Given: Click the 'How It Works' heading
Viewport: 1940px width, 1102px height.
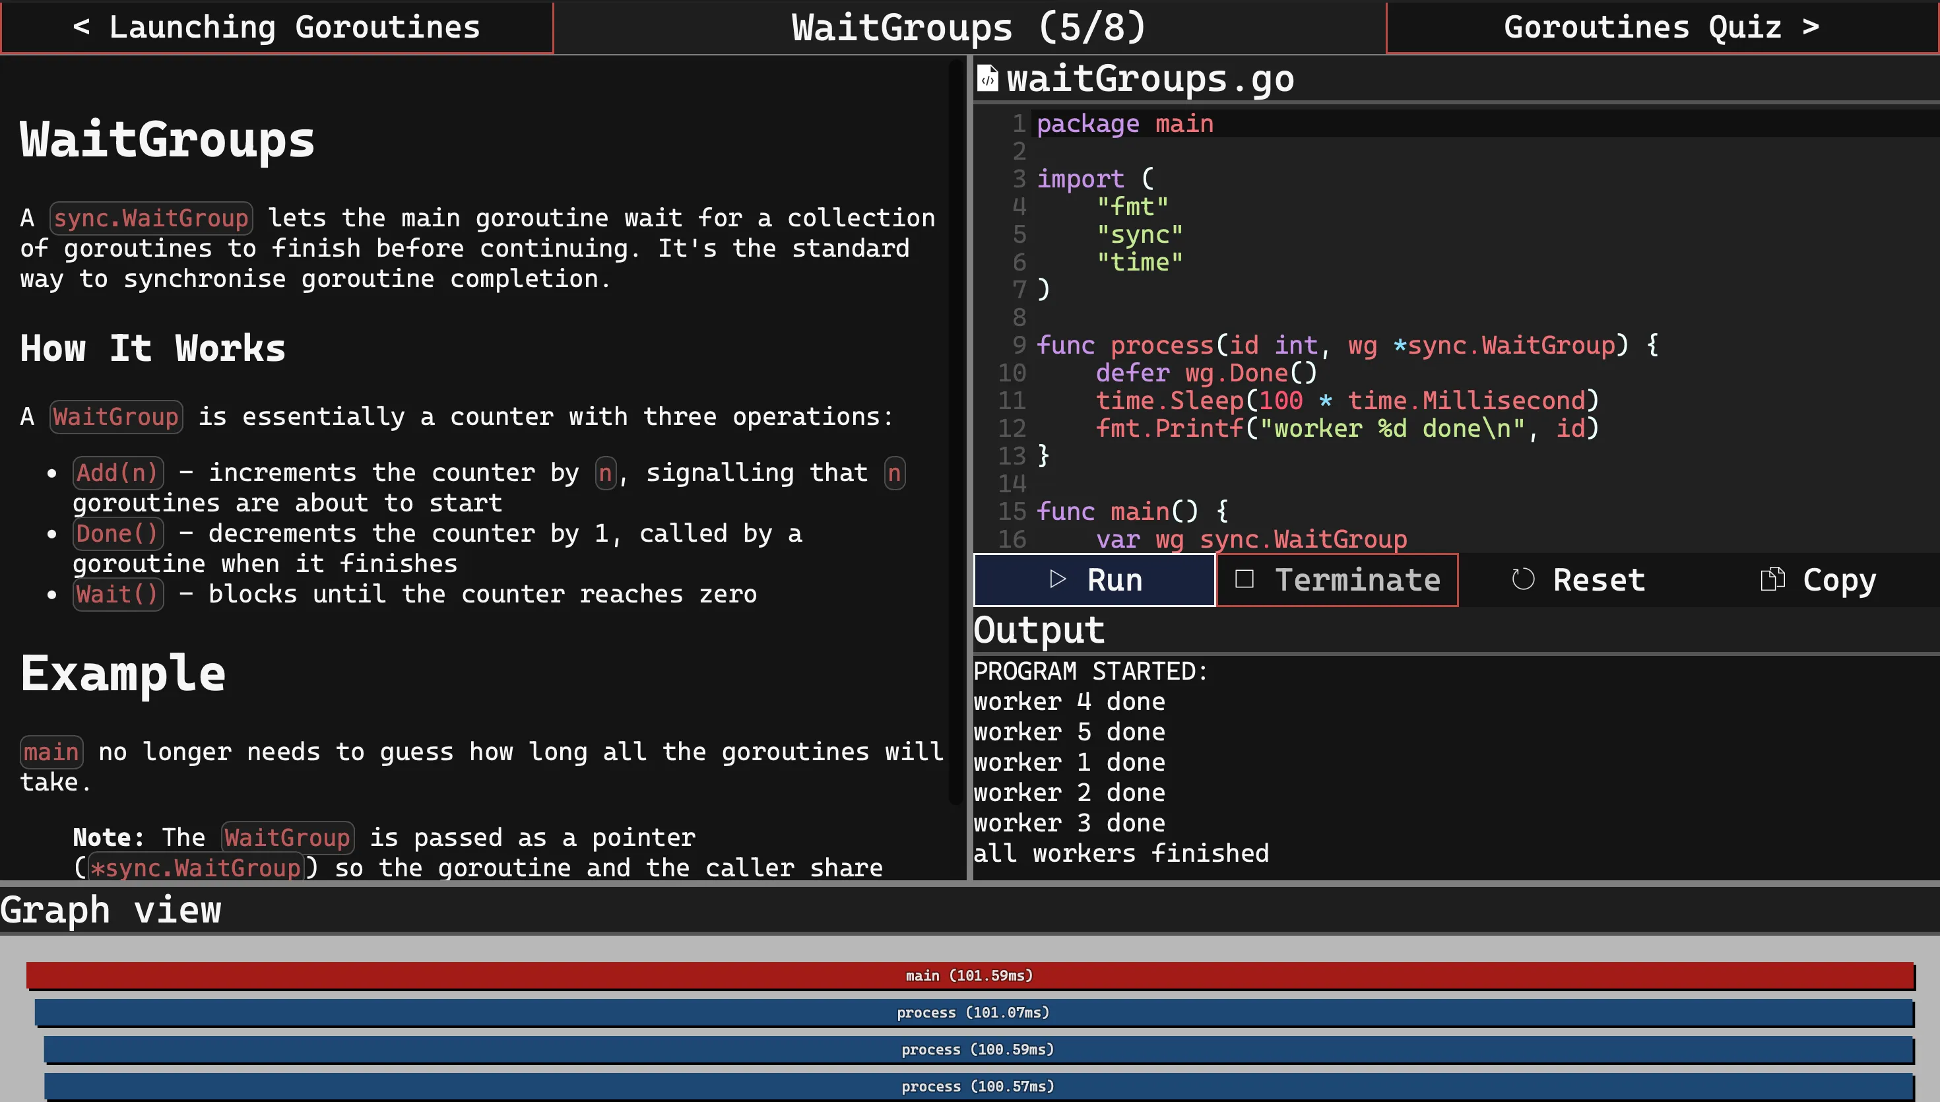Looking at the screenshot, I should pos(153,349).
